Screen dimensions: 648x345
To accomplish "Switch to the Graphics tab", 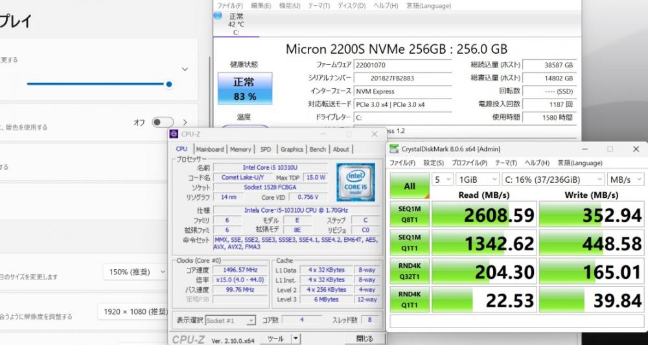I will (x=292, y=149).
